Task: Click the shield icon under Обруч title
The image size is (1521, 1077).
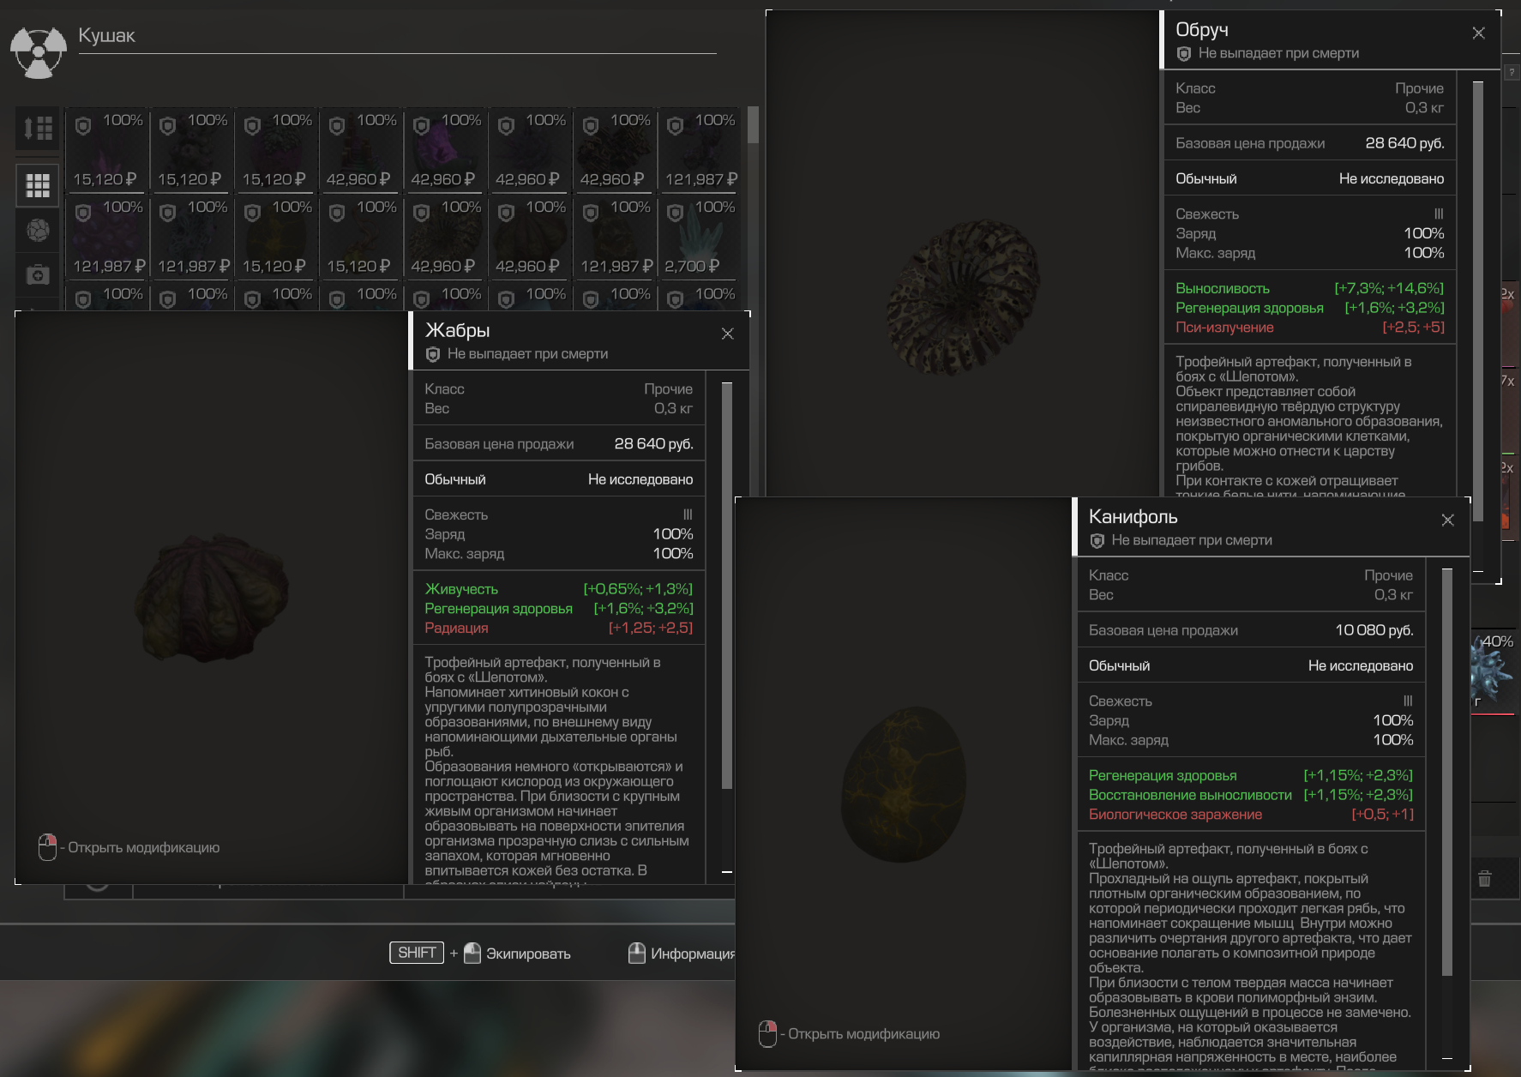Action: pos(1184,53)
